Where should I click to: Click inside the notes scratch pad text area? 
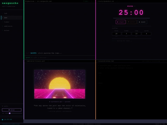[131, 91]
